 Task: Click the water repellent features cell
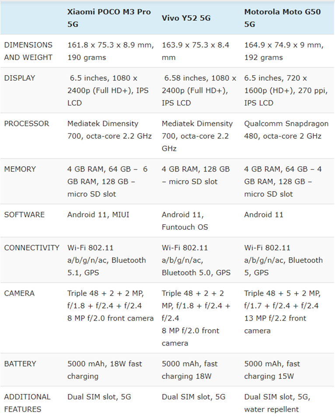[277, 403]
